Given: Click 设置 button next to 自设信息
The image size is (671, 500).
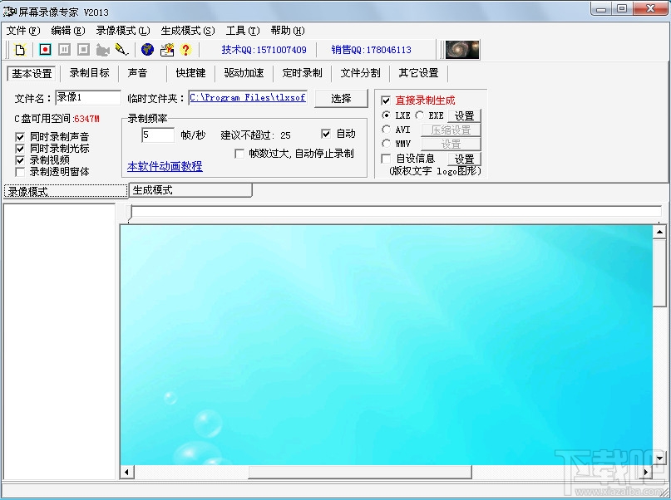Looking at the screenshot, I should 464,159.
